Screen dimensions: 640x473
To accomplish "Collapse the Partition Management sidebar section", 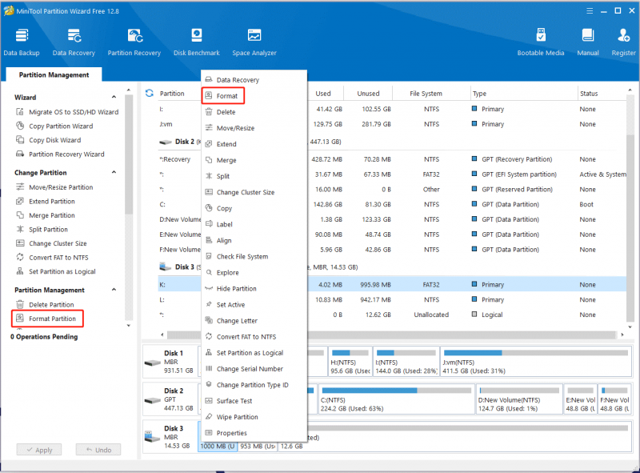I will point(114,290).
